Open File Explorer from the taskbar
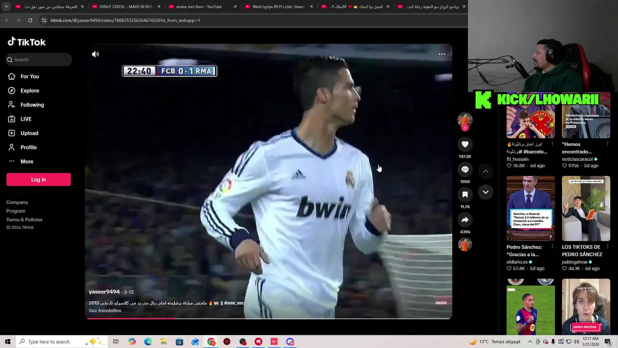 click(164, 342)
